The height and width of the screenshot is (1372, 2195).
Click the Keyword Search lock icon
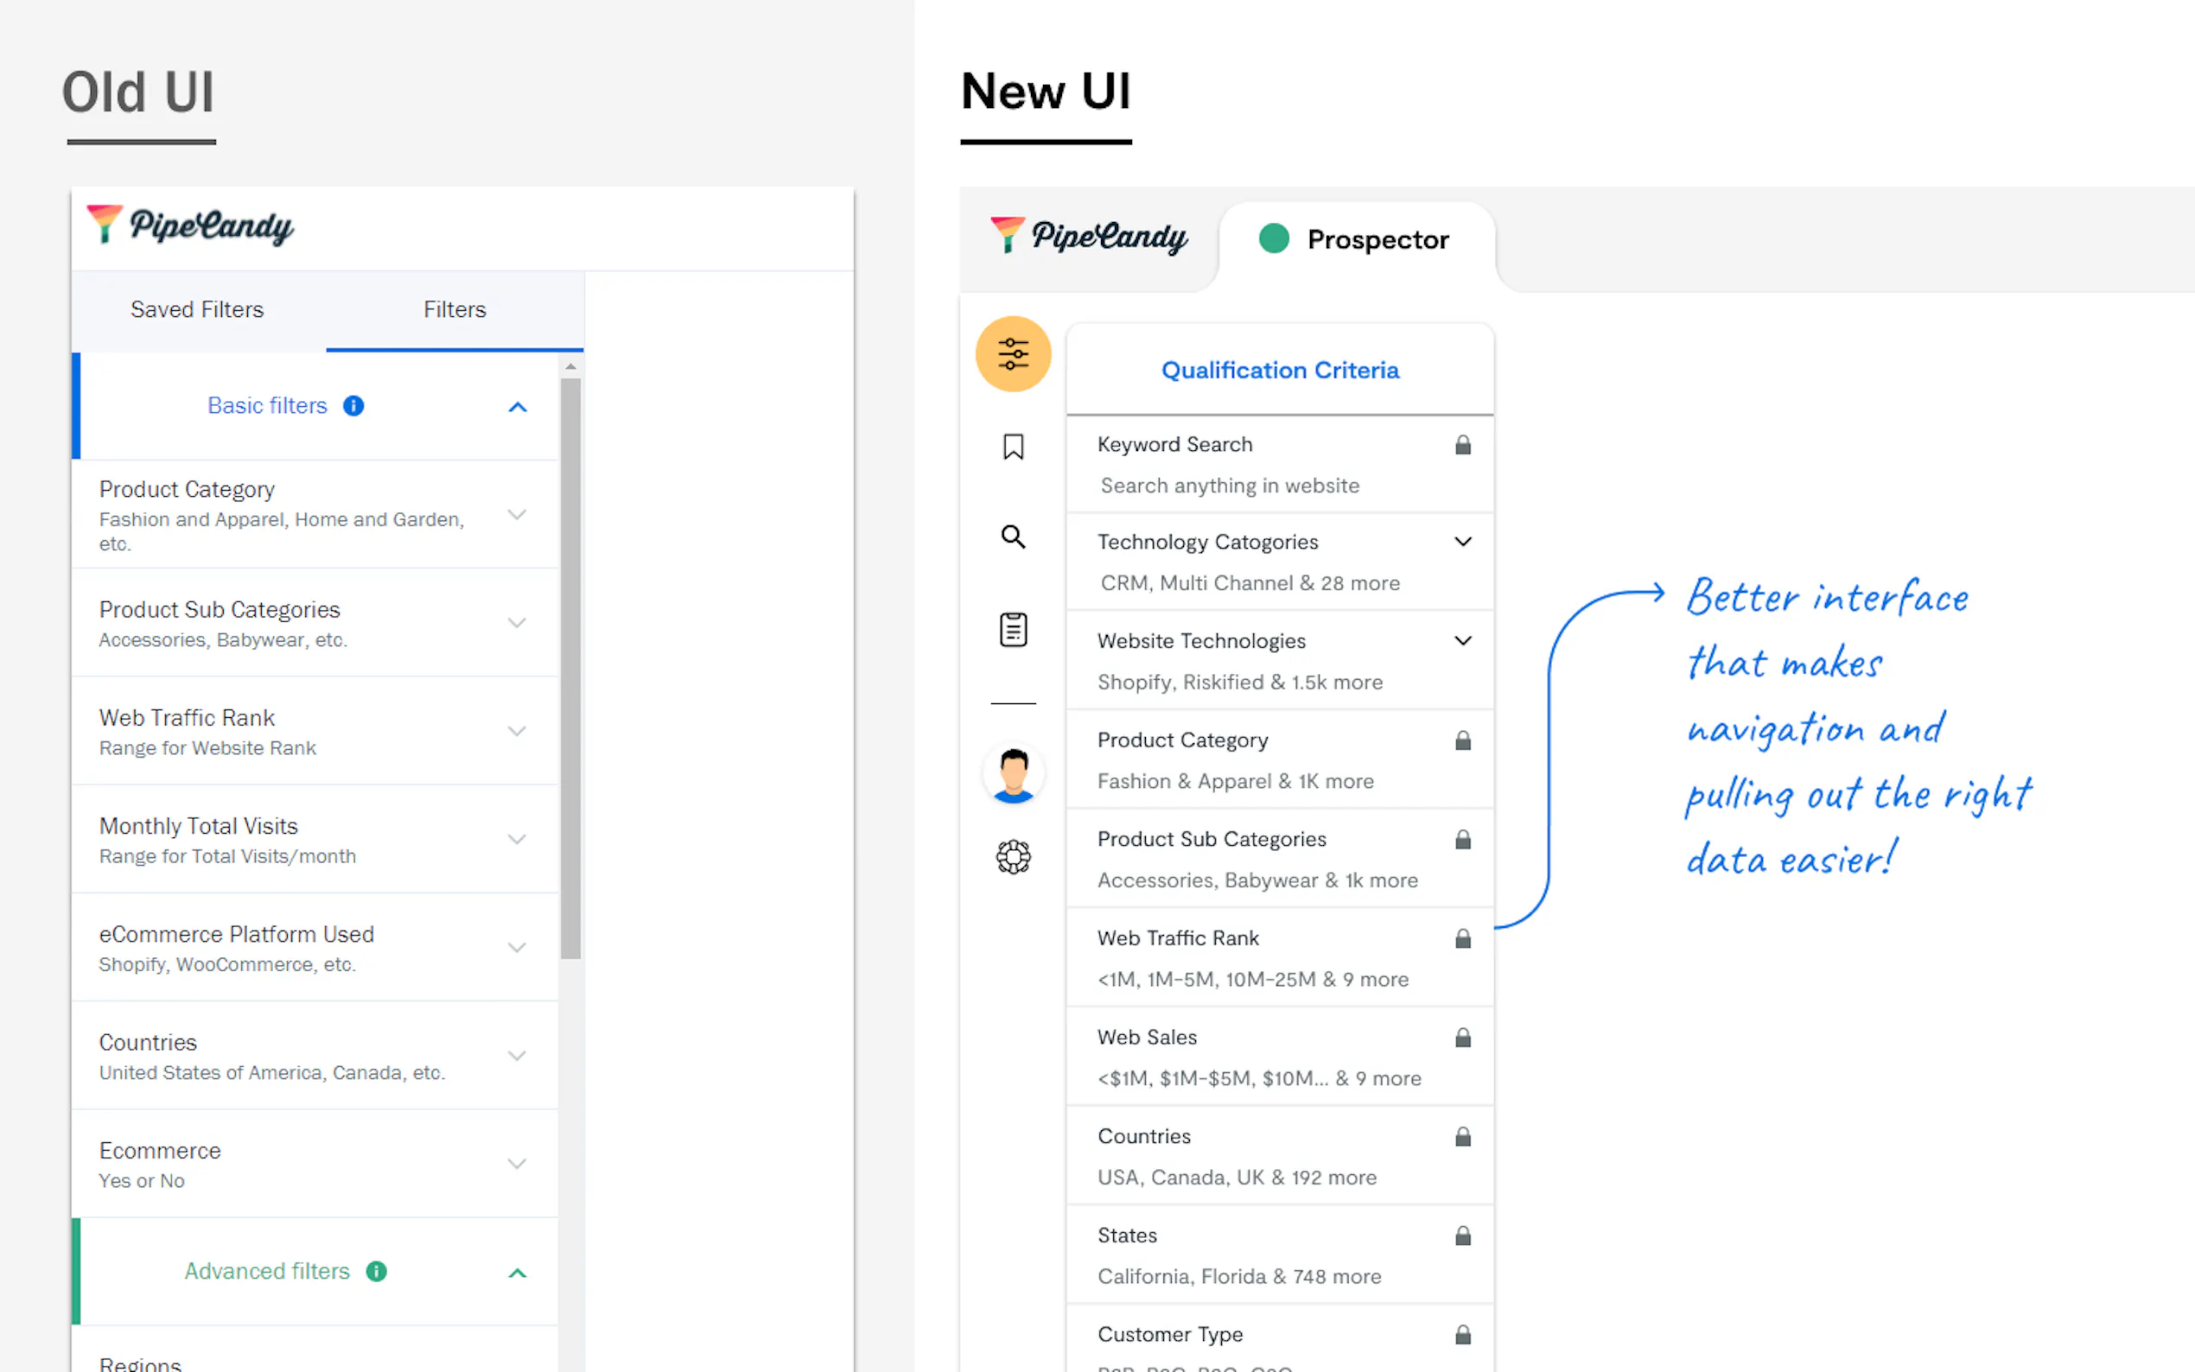pos(1462,445)
